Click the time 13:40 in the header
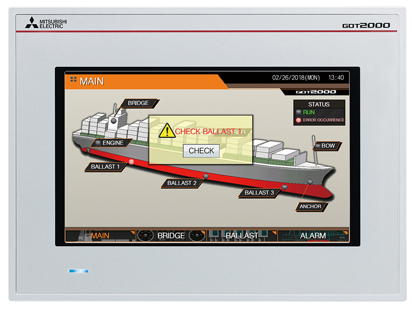Screen dimensions: 412x309 [x=336, y=77]
